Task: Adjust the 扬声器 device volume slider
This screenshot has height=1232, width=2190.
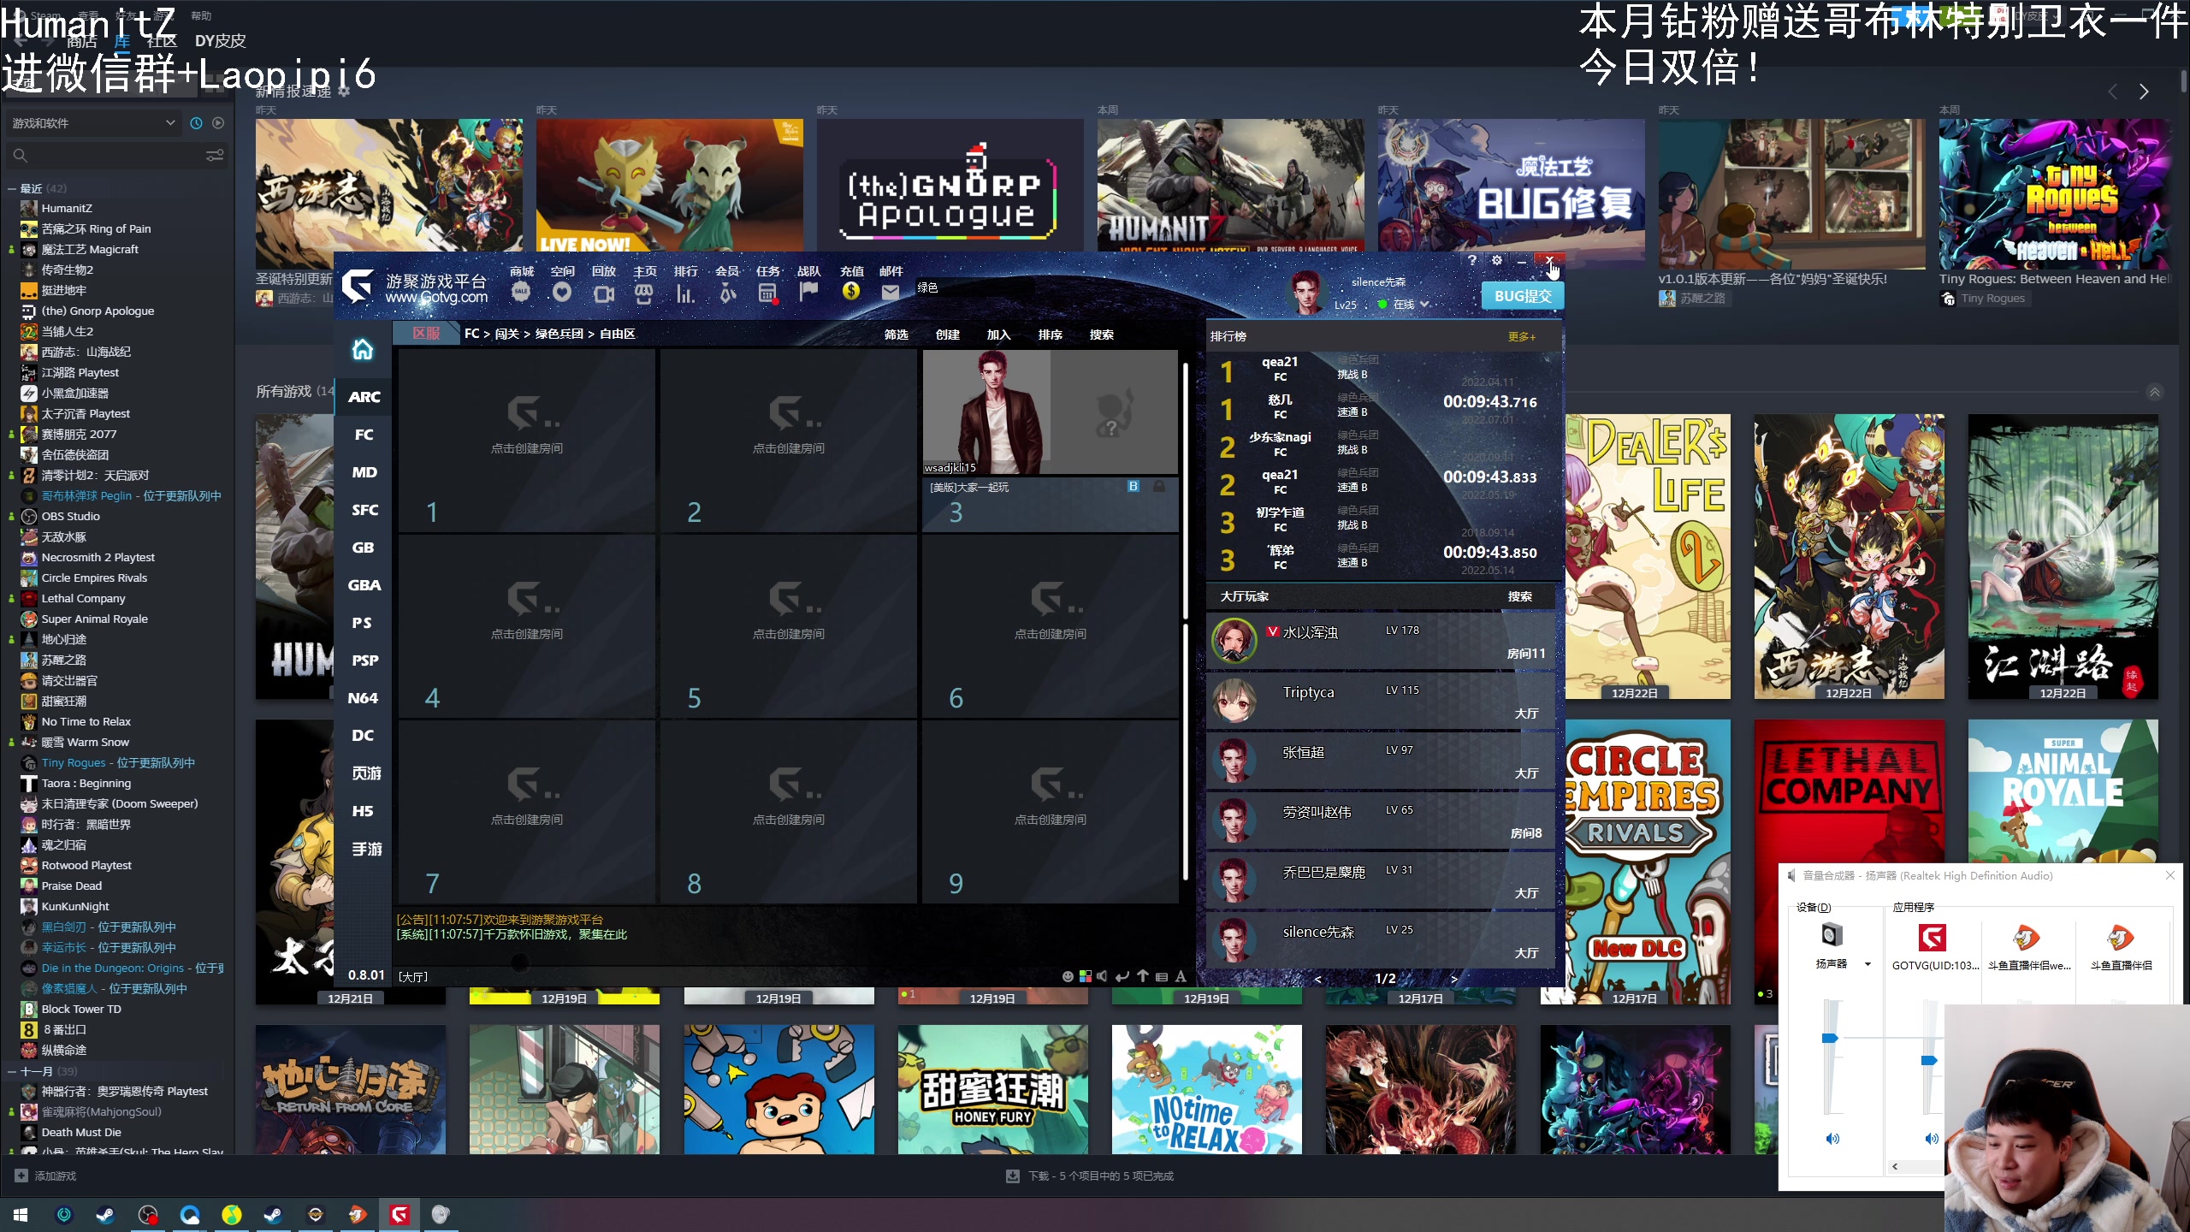Action: (x=1830, y=1038)
